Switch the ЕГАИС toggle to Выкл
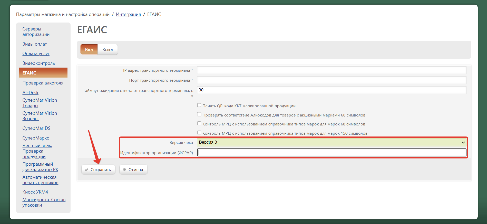 [x=108, y=50]
